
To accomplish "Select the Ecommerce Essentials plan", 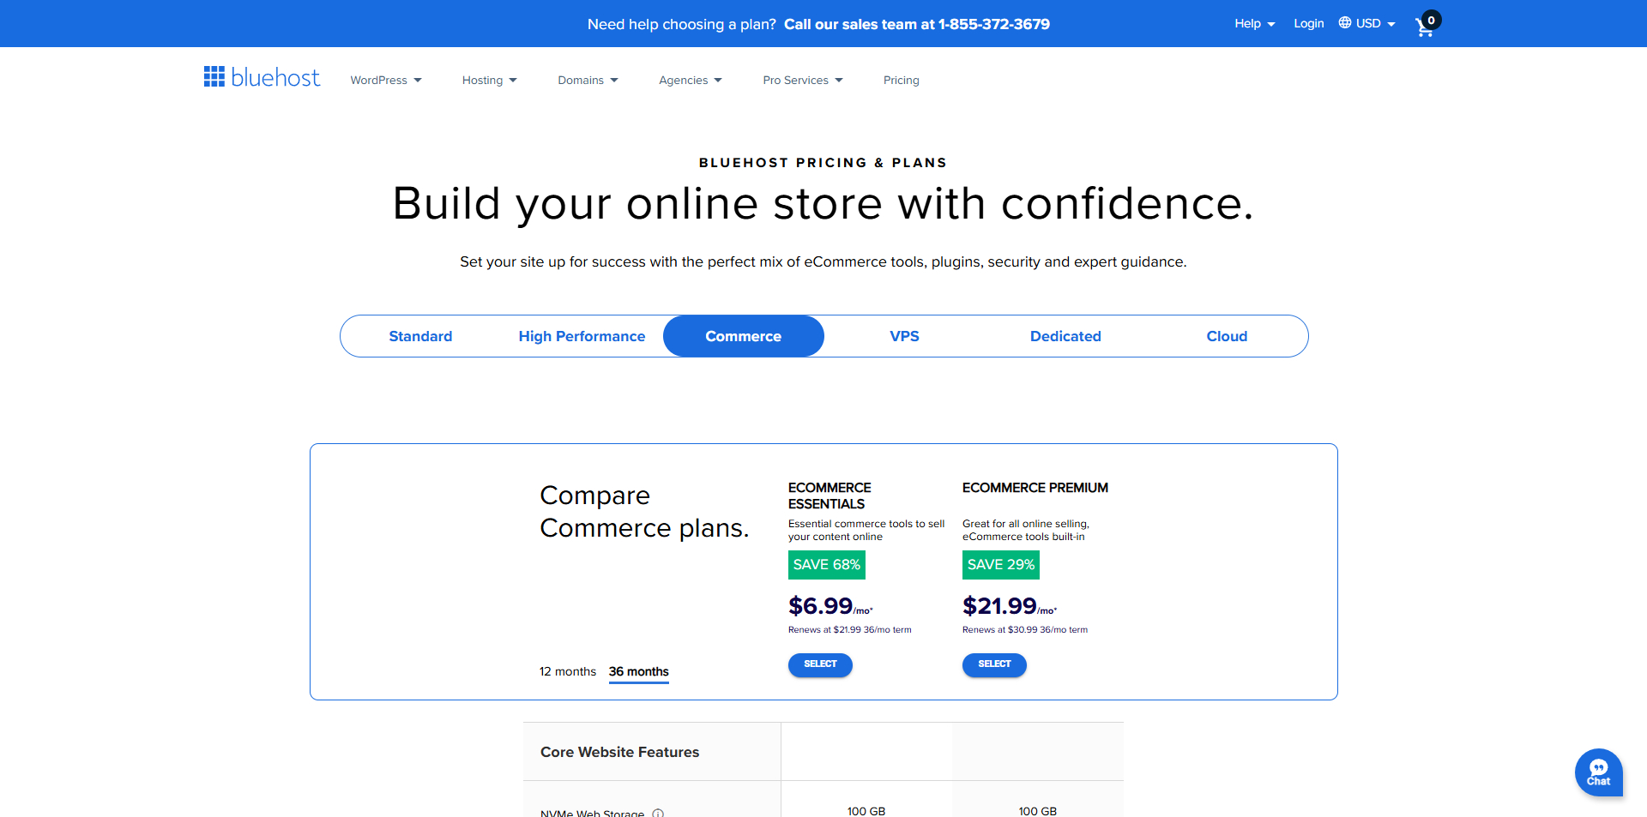I will point(820,664).
